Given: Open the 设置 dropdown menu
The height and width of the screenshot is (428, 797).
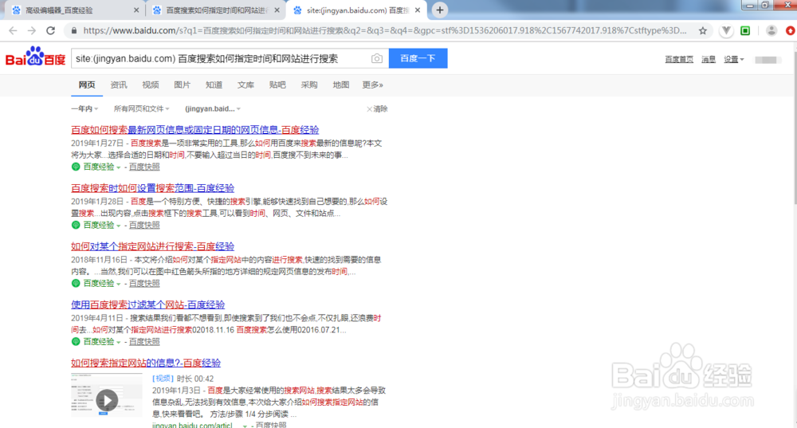Looking at the screenshot, I should [734, 60].
